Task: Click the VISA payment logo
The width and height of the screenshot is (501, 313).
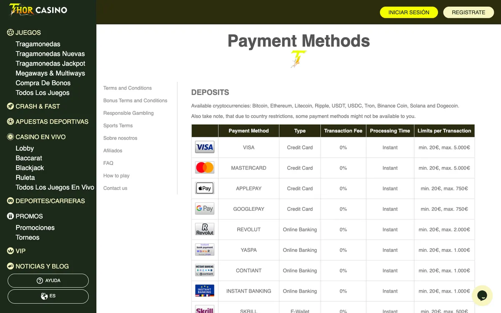Action: coord(205,147)
